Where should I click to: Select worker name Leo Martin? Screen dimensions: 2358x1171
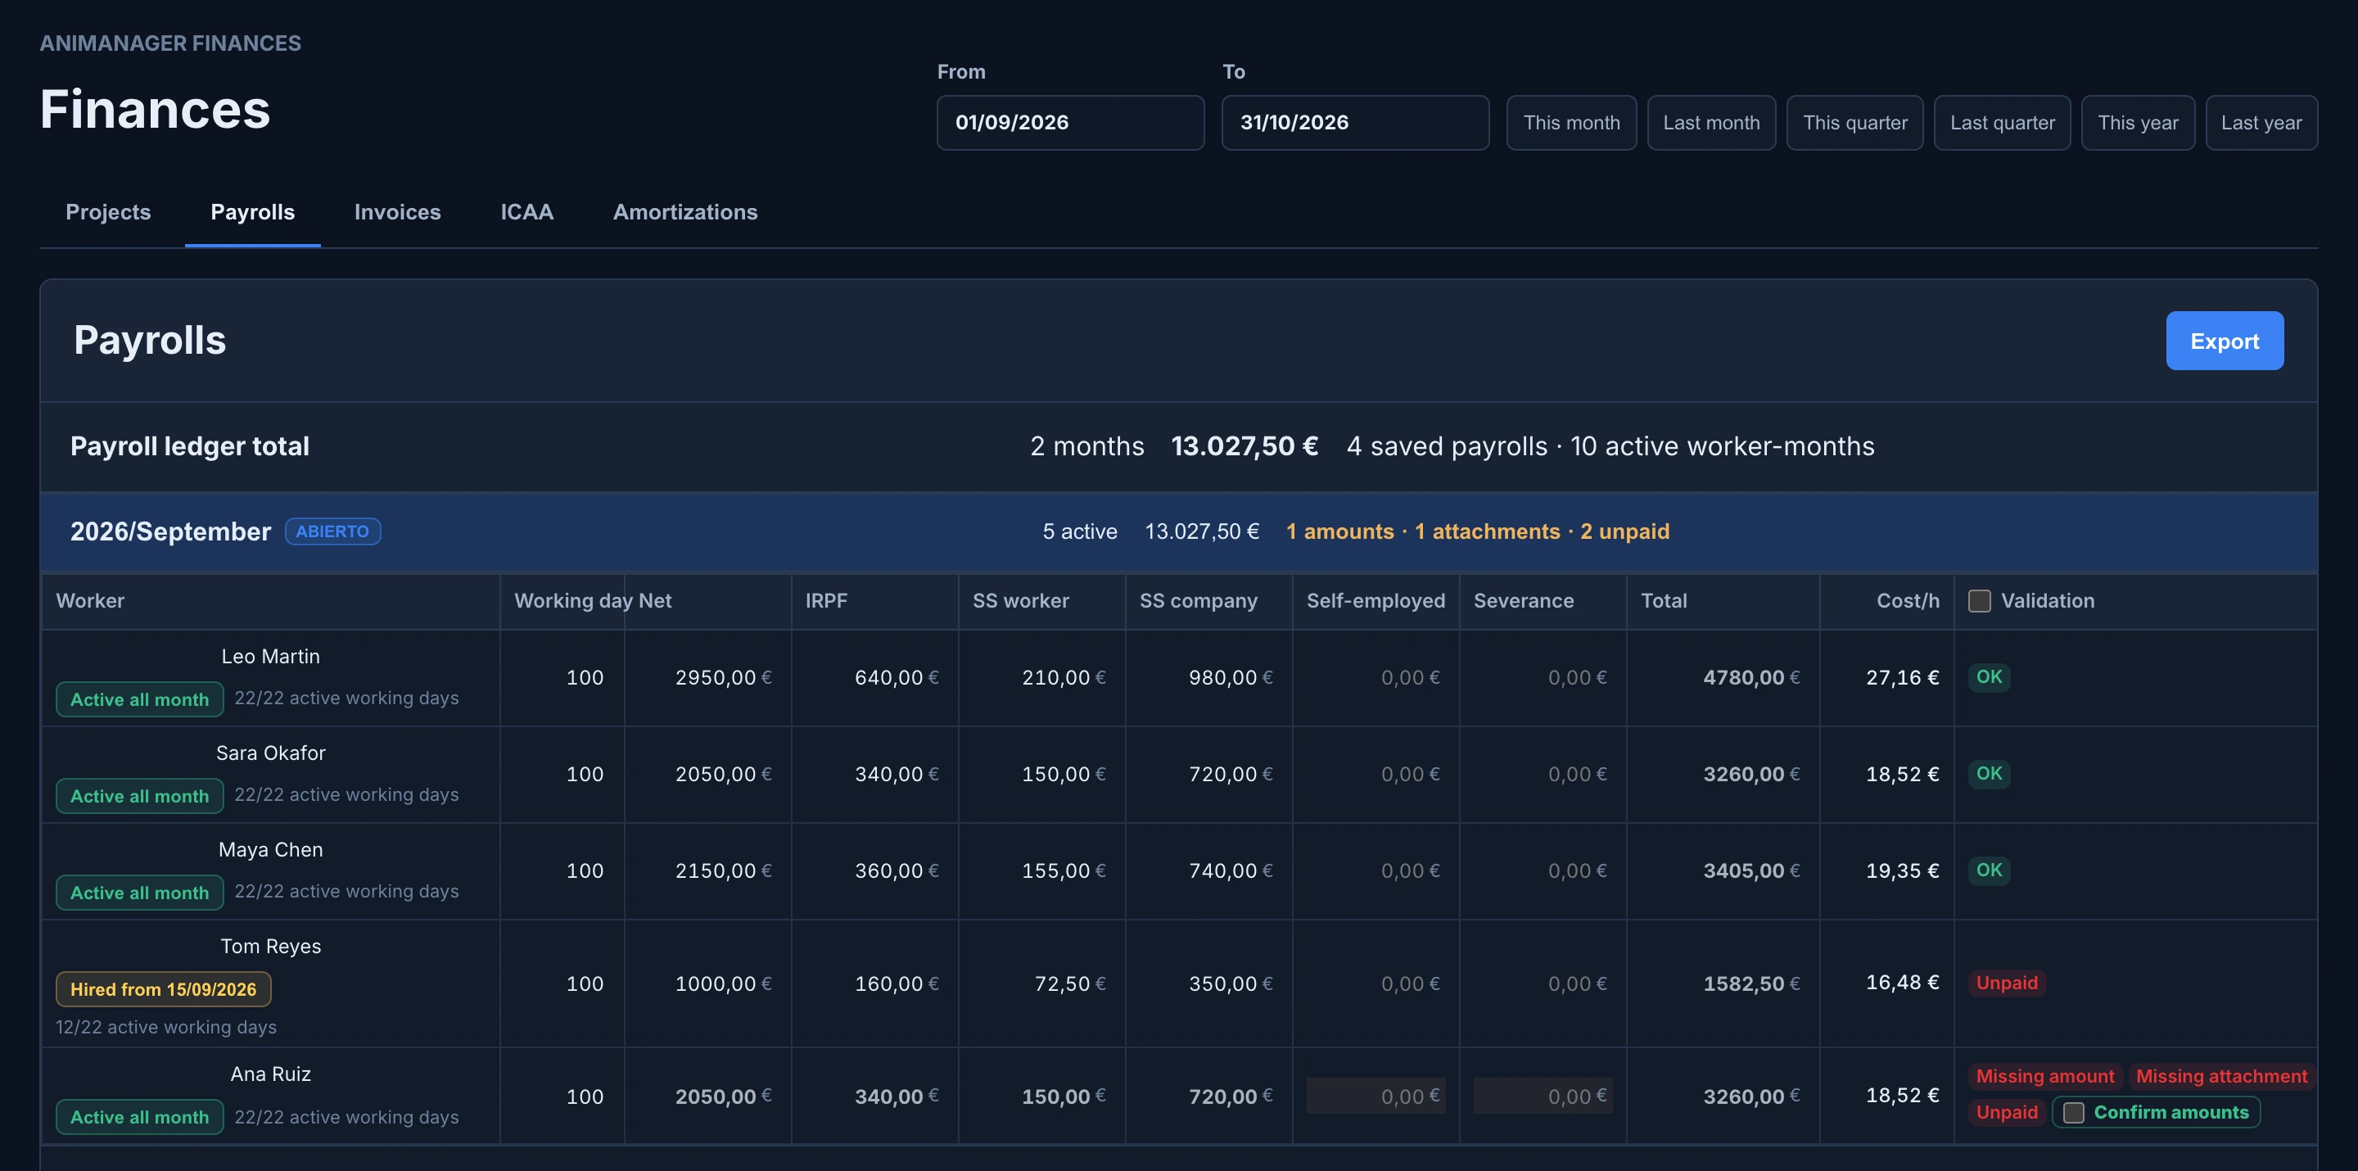pos(270,657)
